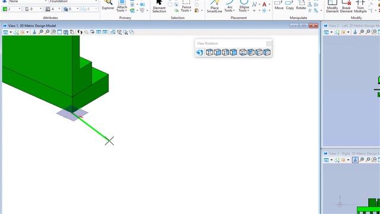Open the Arc Tools dropdown
The width and height of the screenshot is (380, 214).
[230, 6]
